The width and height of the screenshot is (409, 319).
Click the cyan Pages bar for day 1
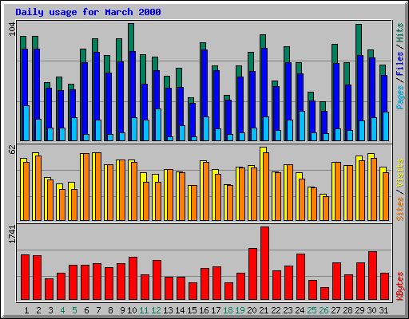26,123
